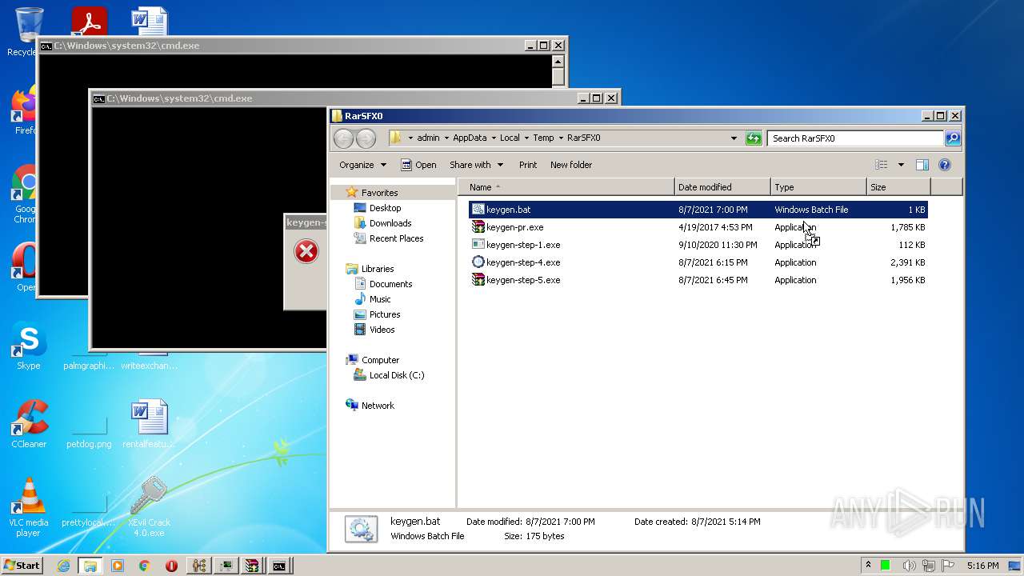Expand the Temp breadcrumb dropdown arrow
The height and width of the screenshot is (576, 1024).
pyautogui.click(x=561, y=138)
